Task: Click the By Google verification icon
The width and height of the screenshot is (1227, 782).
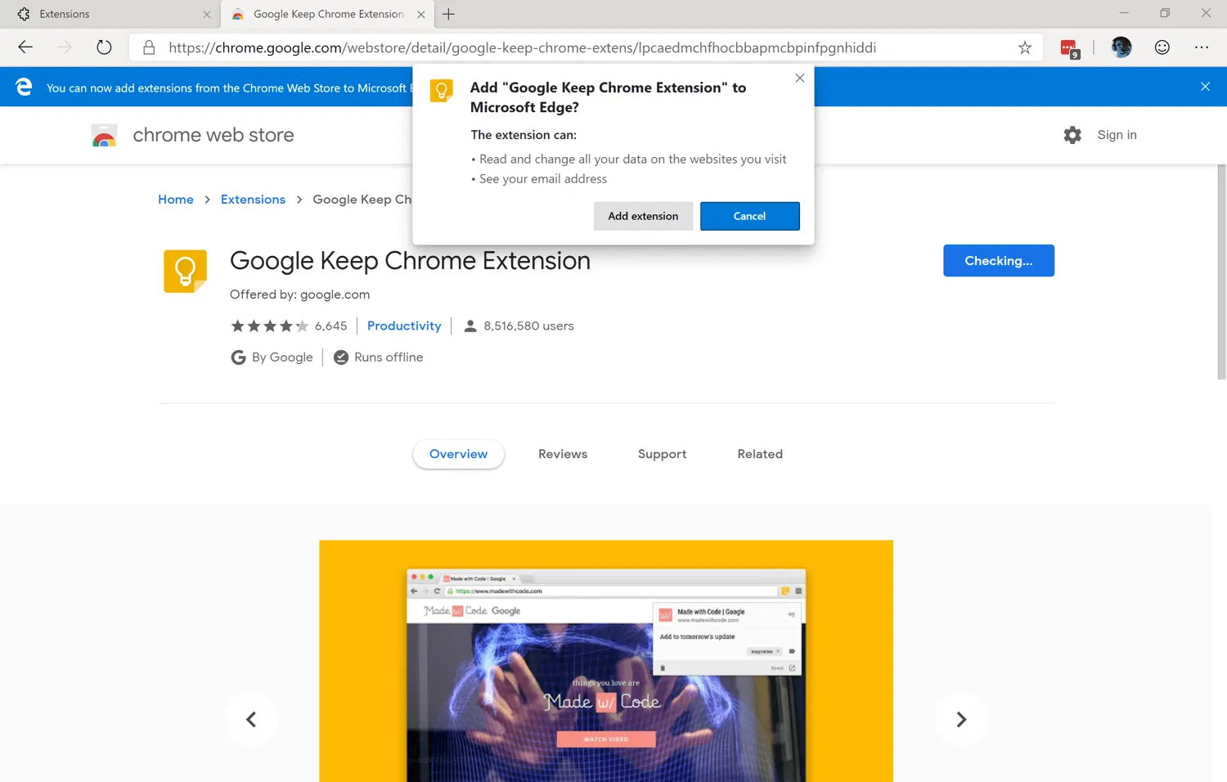Action: [238, 357]
